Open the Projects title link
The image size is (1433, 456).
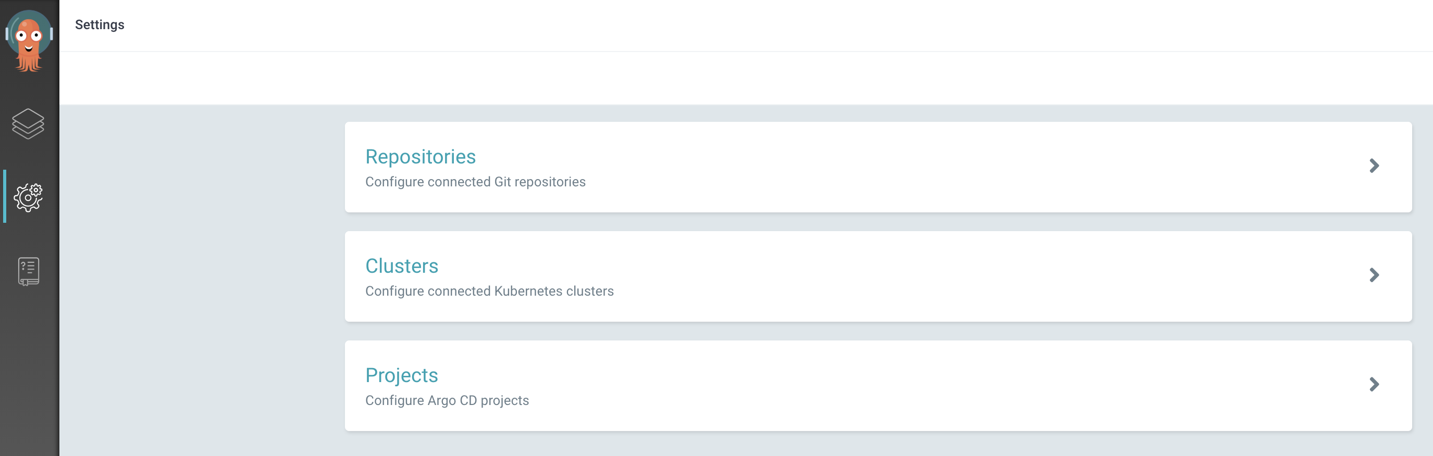402,375
